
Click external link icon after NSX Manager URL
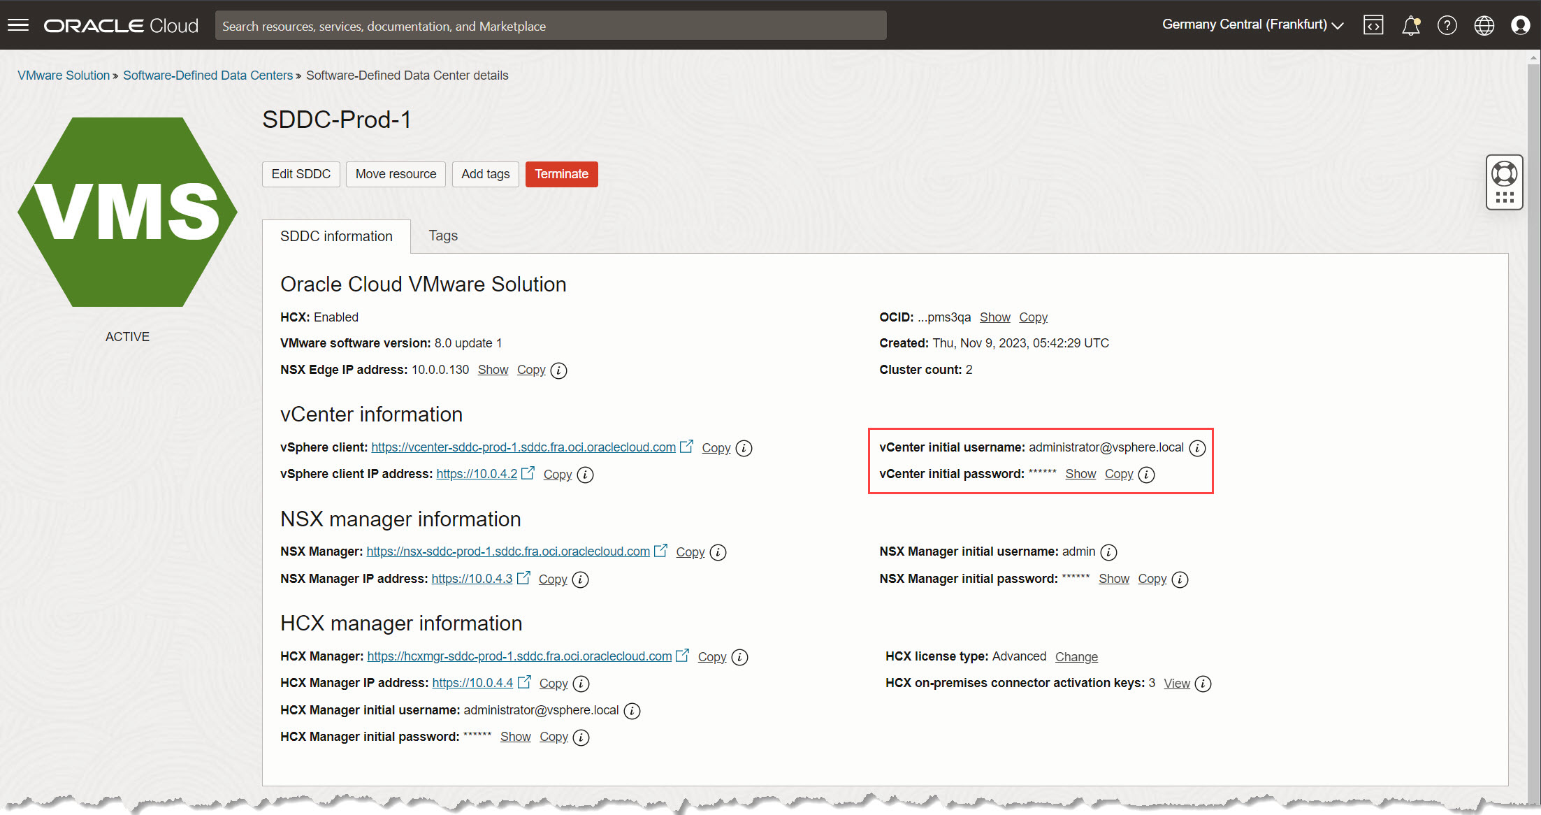click(660, 550)
